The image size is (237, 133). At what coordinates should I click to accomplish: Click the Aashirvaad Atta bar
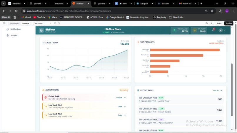tap(185, 50)
